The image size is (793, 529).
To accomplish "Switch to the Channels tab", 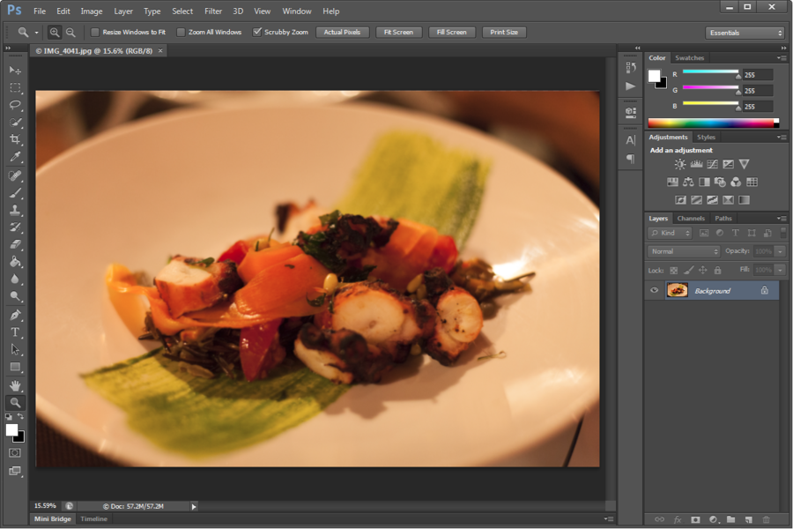I will (x=691, y=218).
